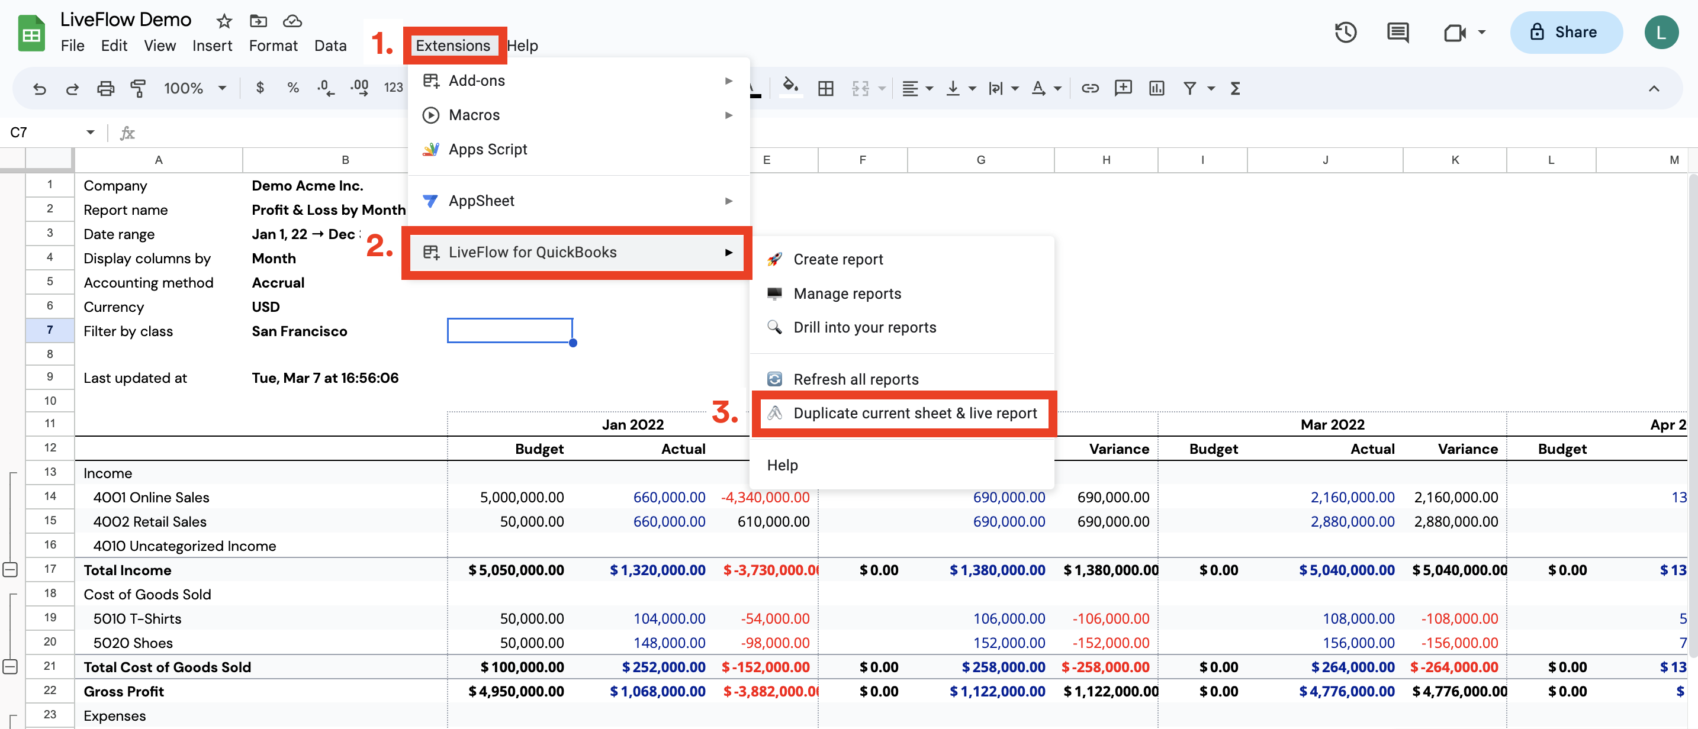The image size is (1698, 729).
Task: Open the Insert menu
Action: [212, 46]
